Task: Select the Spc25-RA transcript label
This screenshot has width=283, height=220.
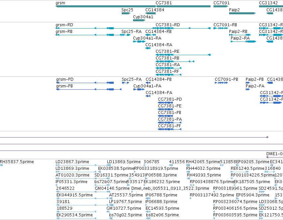Action: (x=132, y=32)
